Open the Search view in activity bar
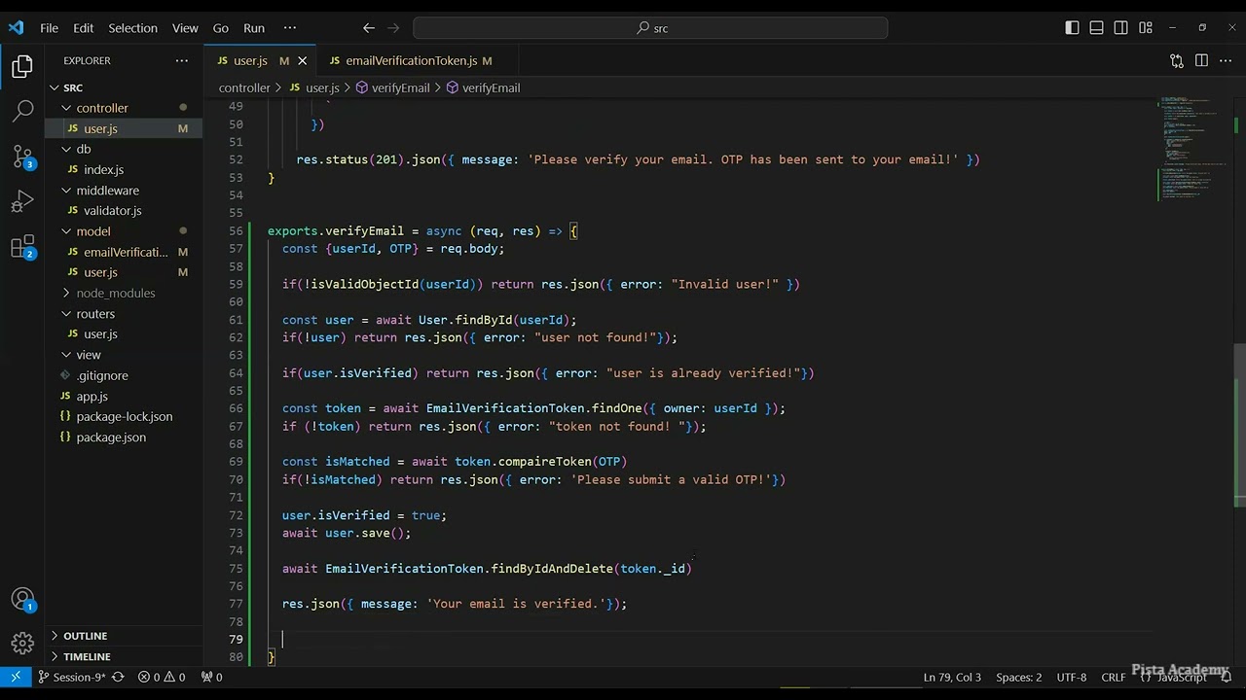 click(22, 111)
